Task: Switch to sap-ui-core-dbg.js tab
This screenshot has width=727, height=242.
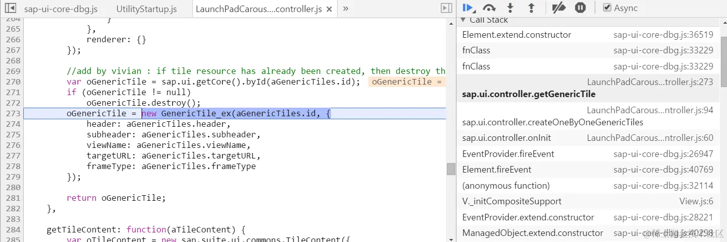Action: 61,9
